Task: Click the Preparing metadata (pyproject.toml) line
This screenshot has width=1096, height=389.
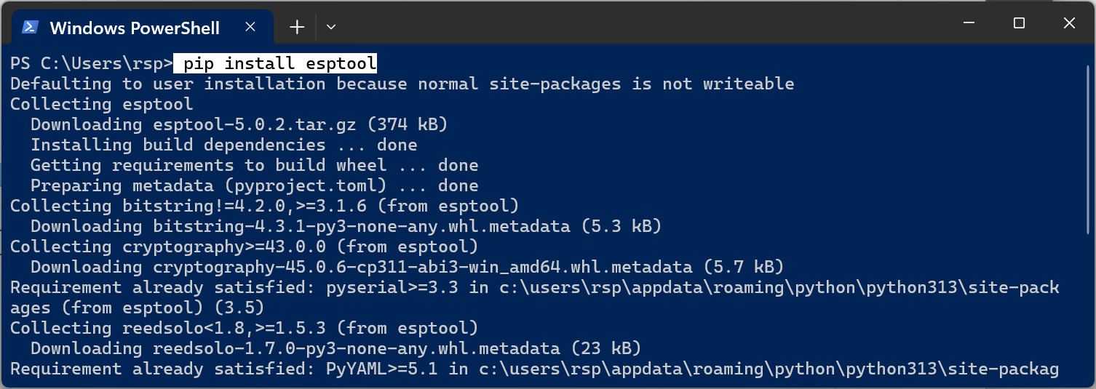Action: coord(255,185)
